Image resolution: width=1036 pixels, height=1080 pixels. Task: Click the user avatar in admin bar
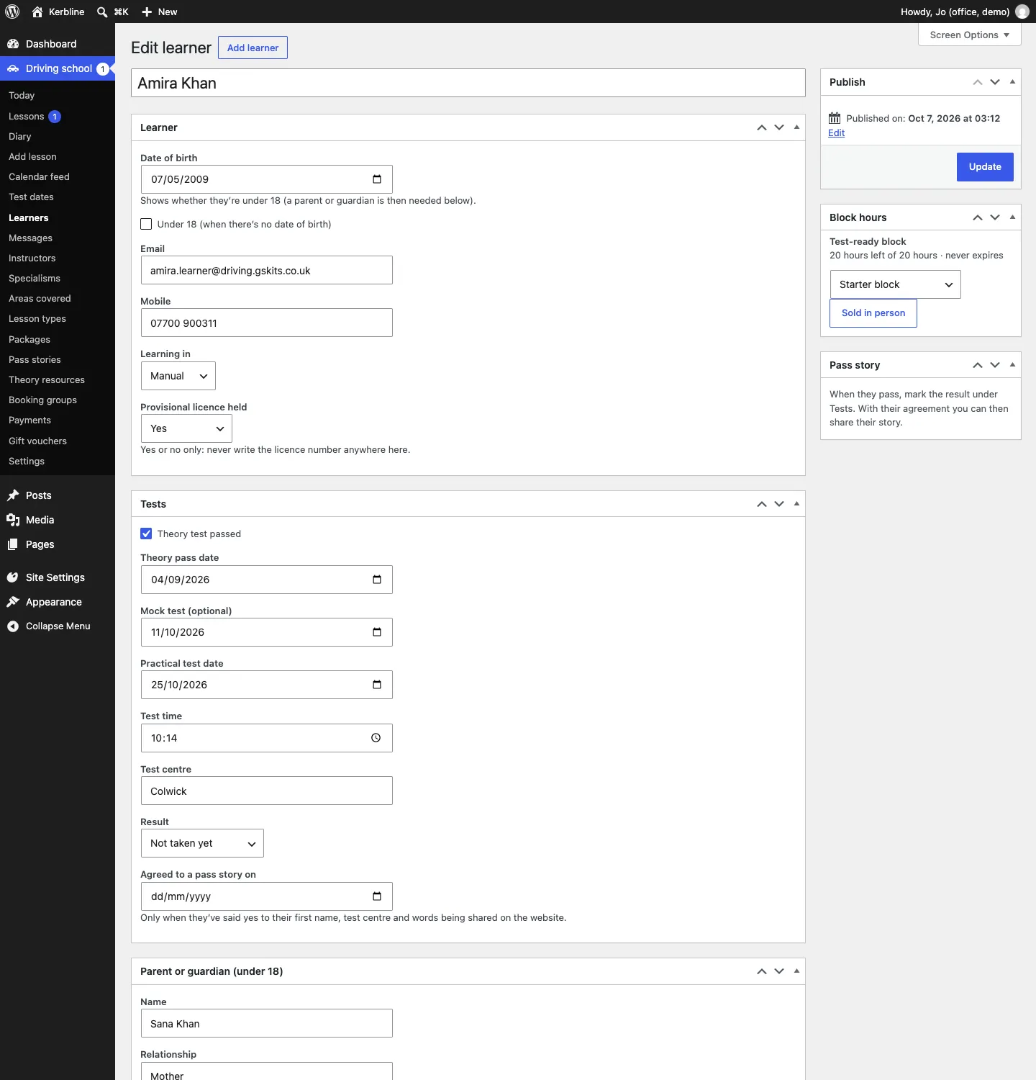(x=1022, y=12)
